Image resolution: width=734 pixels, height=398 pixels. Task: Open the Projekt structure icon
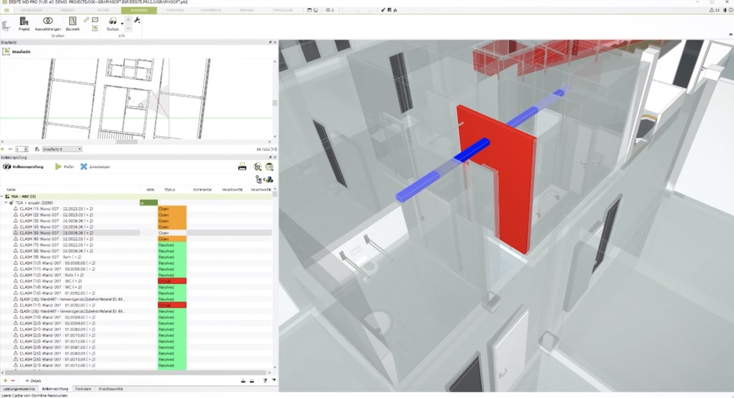pos(24,21)
